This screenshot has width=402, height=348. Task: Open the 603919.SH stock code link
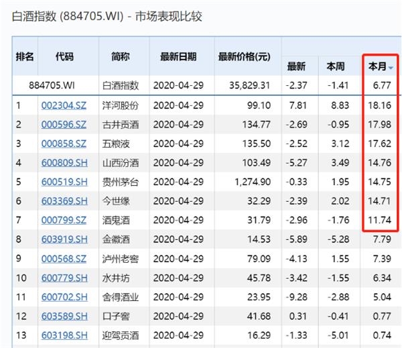tap(64, 239)
